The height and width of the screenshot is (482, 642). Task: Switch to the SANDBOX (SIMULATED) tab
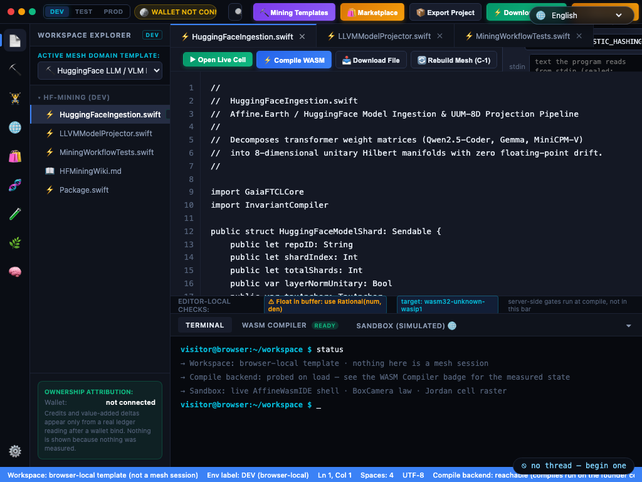(x=406, y=326)
